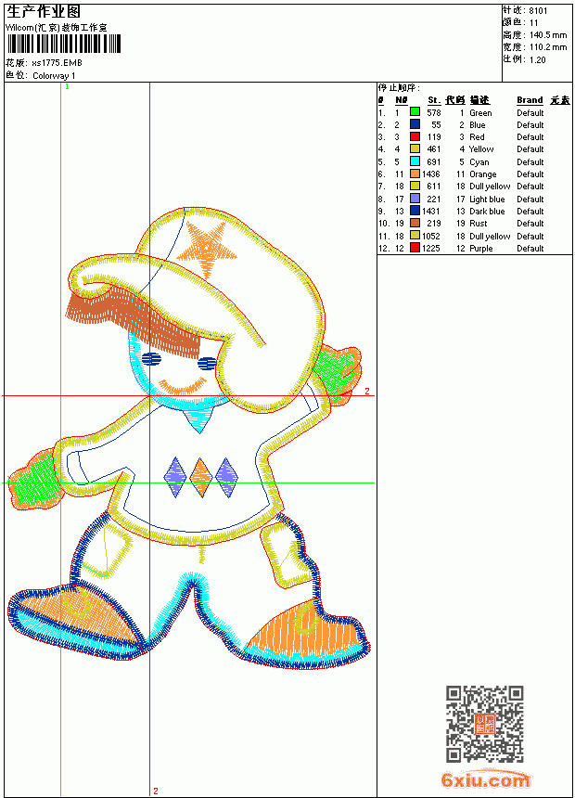Select the 'Orange' description label
Image resolution: width=575 pixels, height=798 pixels.
pyautogui.click(x=483, y=174)
